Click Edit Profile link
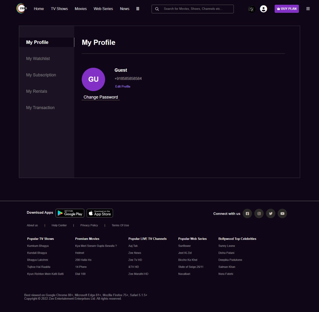 point(123,86)
